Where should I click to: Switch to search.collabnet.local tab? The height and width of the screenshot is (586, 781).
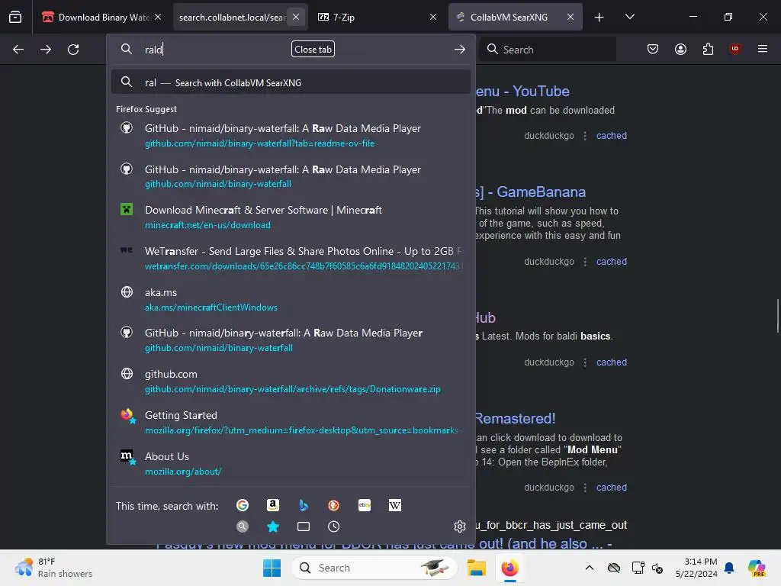click(x=232, y=17)
